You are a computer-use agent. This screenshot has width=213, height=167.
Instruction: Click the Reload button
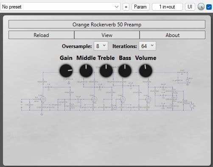(x=41, y=35)
